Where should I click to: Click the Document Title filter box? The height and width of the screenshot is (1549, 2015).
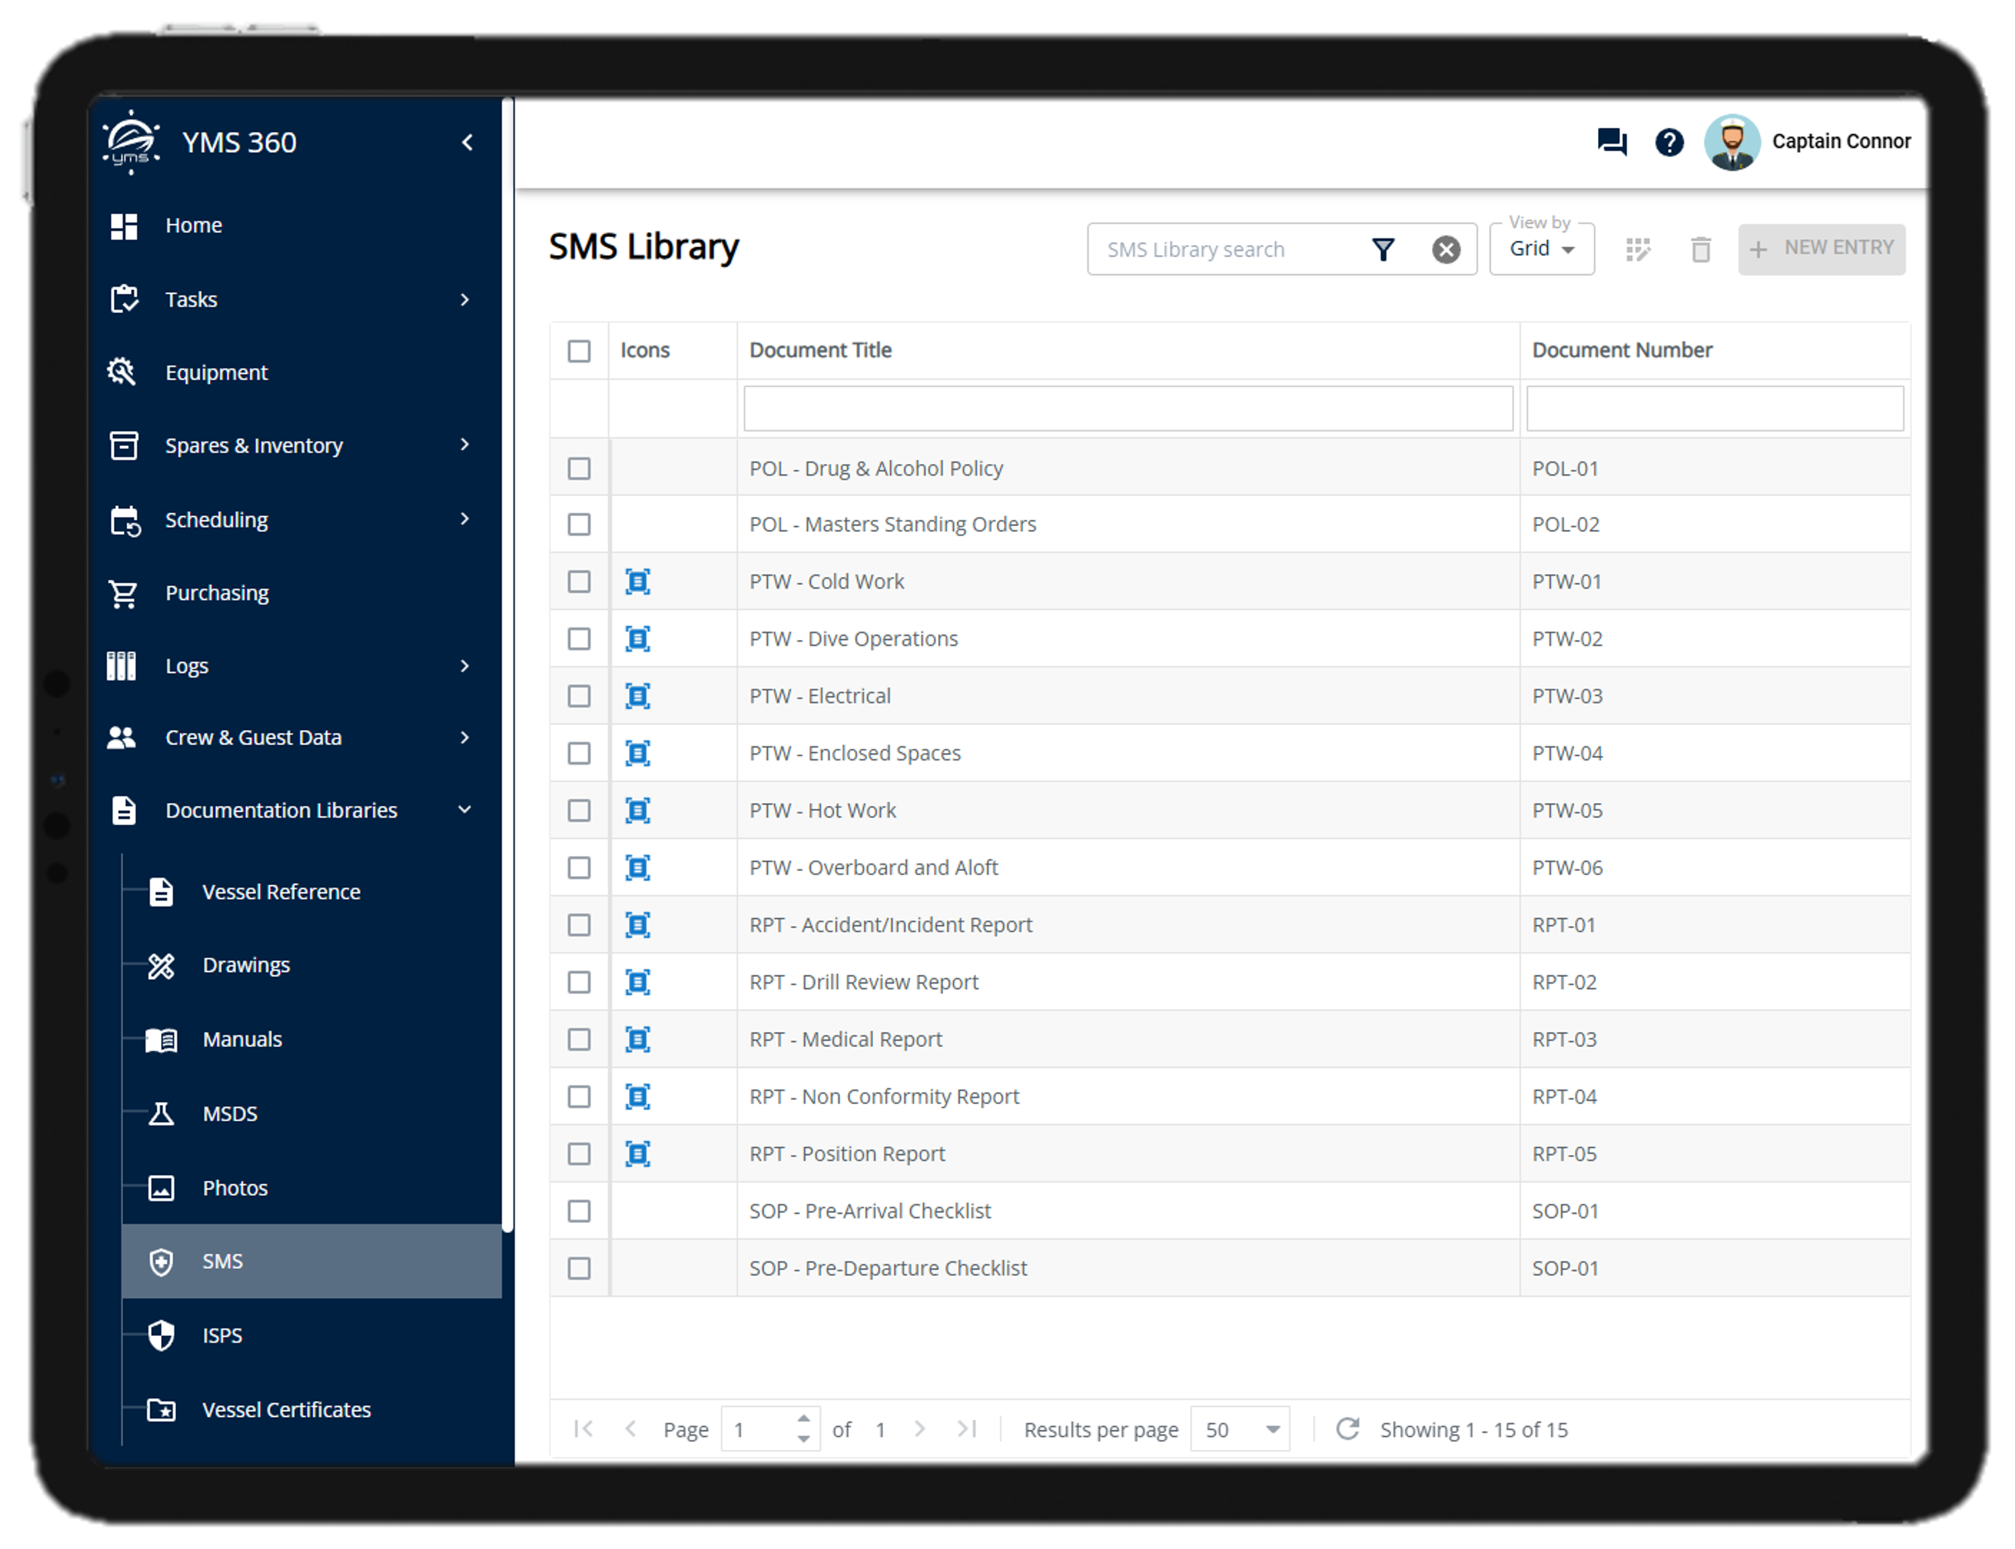coord(1128,409)
